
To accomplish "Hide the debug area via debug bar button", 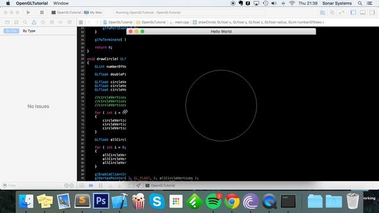I will click(x=82, y=185).
